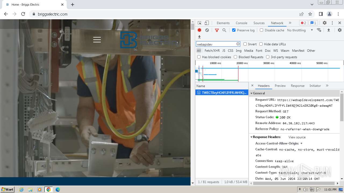Screen dimensions: 344x193
Task: Share this page icon
Action: (302, 14)
